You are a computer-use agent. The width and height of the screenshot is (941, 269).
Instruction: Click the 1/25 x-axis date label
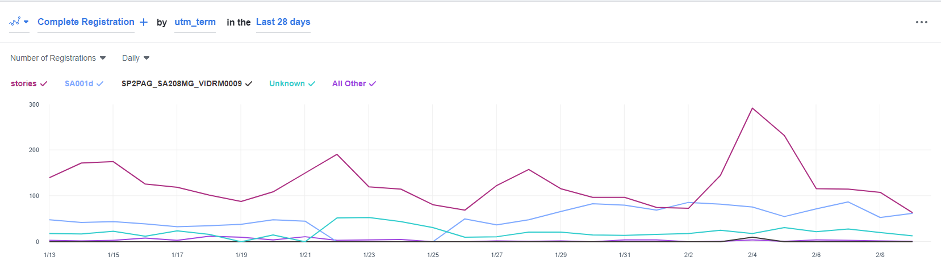point(433,255)
